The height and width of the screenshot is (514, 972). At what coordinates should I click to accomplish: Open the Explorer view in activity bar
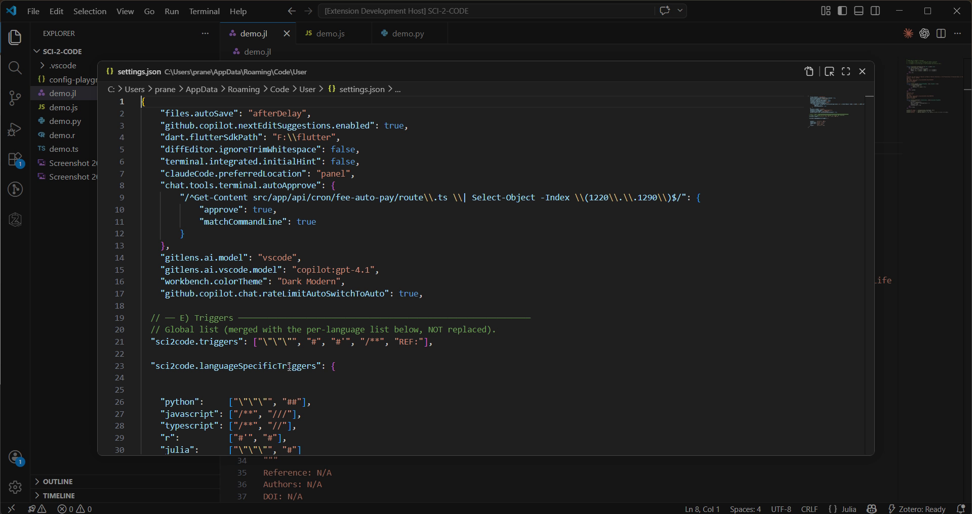click(x=15, y=37)
